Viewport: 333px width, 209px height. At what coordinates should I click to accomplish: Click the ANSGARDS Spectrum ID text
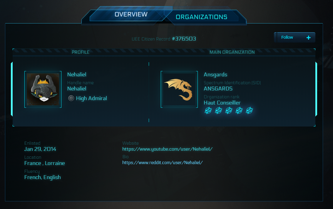pyautogui.click(x=218, y=89)
